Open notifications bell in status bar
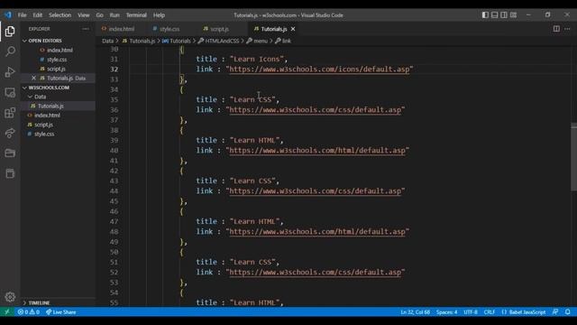Screen dimensions: 577x325 568,312
